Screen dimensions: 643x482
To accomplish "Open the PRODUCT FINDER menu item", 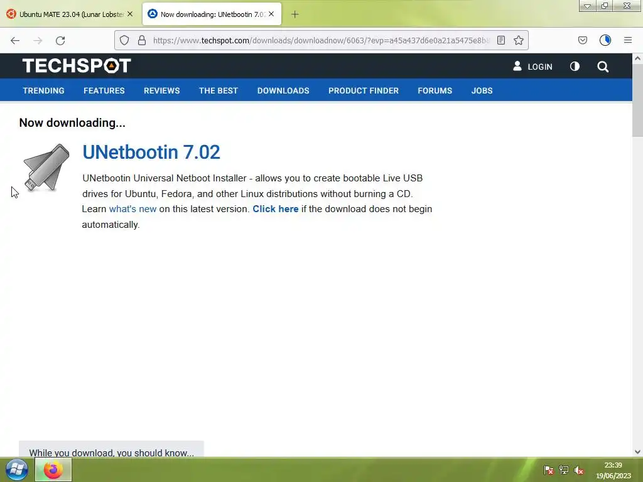I will point(364,90).
